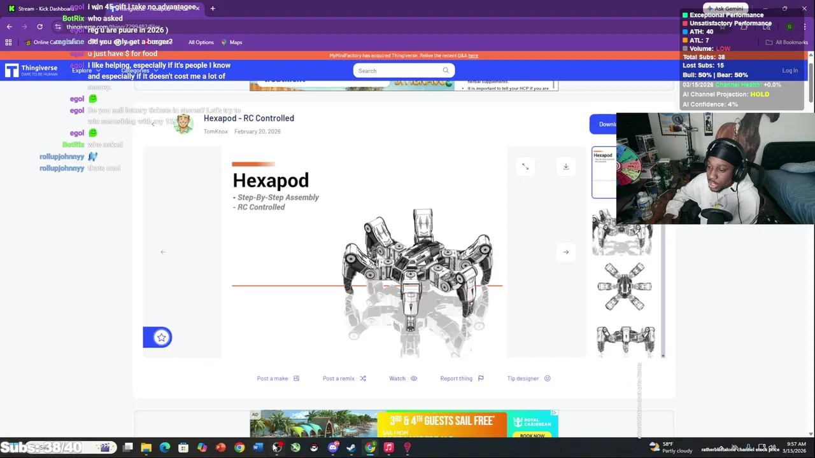815x458 pixels.
Task: Click TomKnox's profile avatar
Action: click(183, 123)
